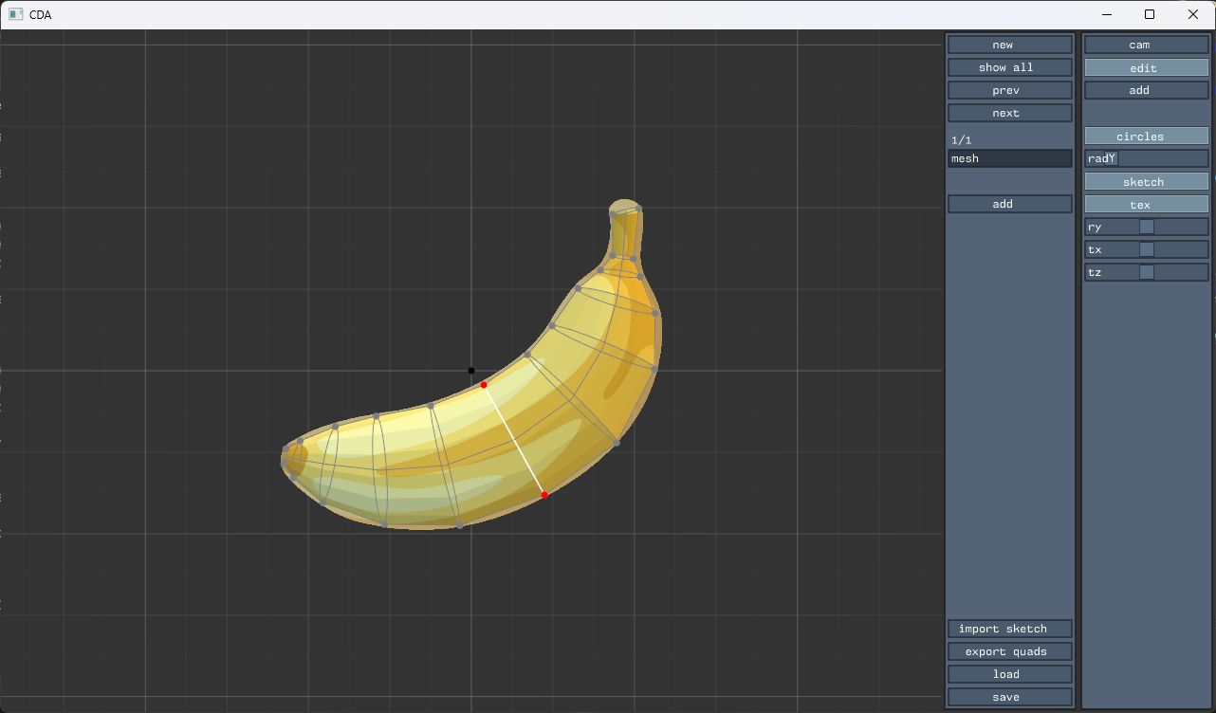Click the new button

(x=1009, y=45)
